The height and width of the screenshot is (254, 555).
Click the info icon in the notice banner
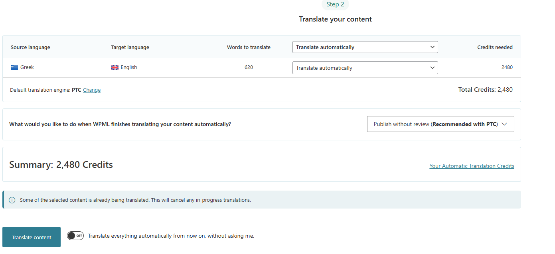pos(12,200)
